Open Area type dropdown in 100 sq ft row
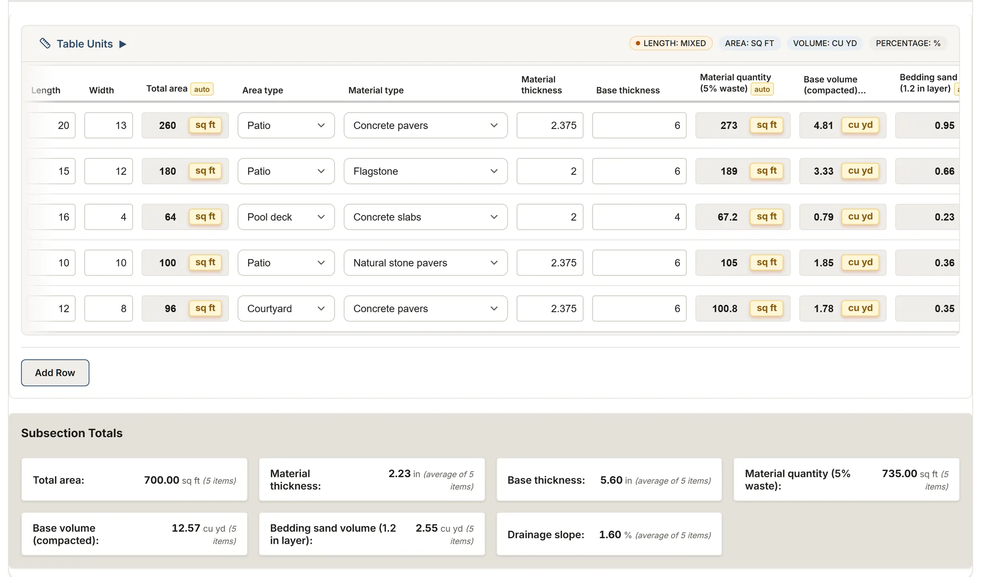The height and width of the screenshot is (577, 981). click(x=286, y=262)
